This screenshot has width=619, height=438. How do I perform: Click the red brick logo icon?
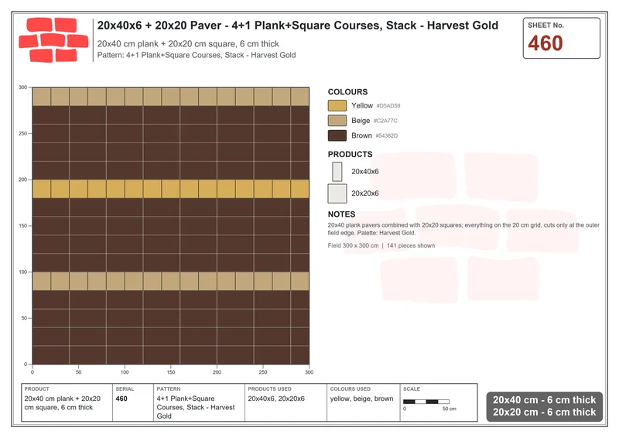point(53,40)
